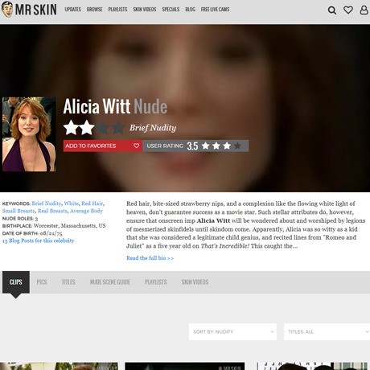Click the date of birth '08/21/75'

click(51, 233)
